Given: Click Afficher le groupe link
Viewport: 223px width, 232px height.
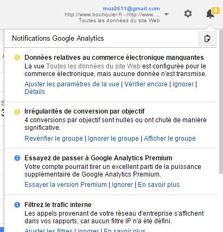Looking at the screenshot, I should [x=170, y=139].
